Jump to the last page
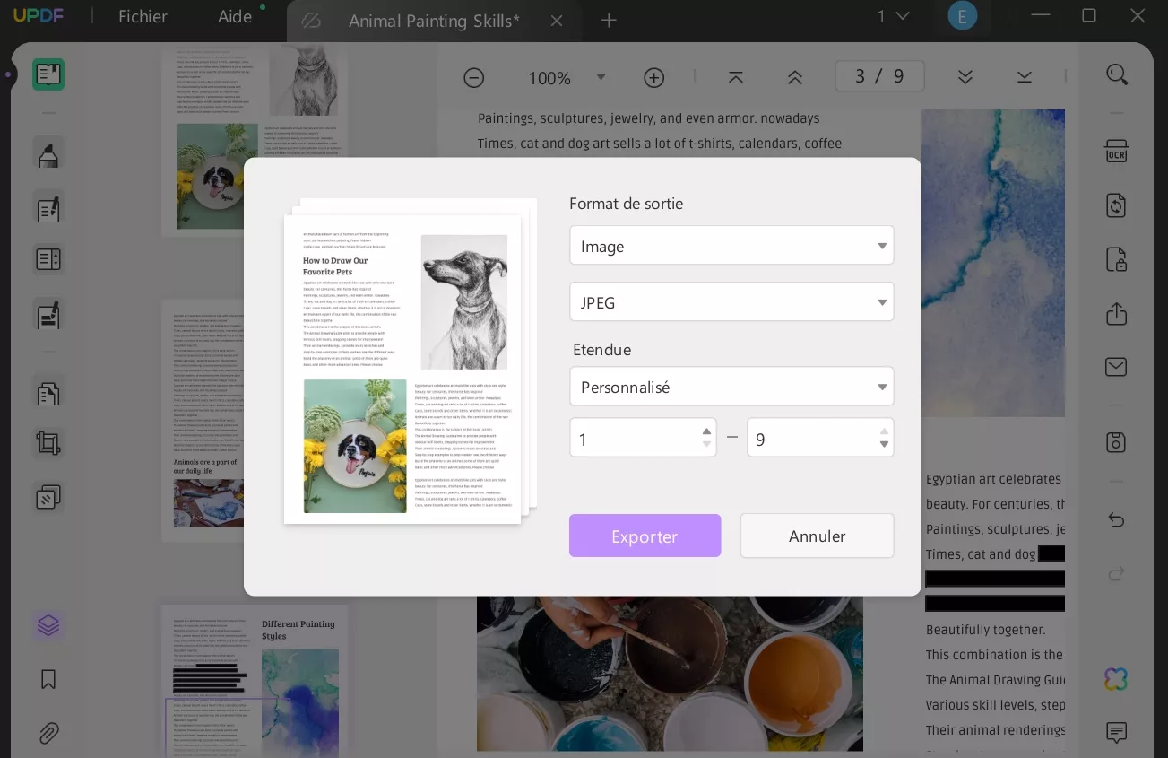The image size is (1168, 758). point(1025,77)
